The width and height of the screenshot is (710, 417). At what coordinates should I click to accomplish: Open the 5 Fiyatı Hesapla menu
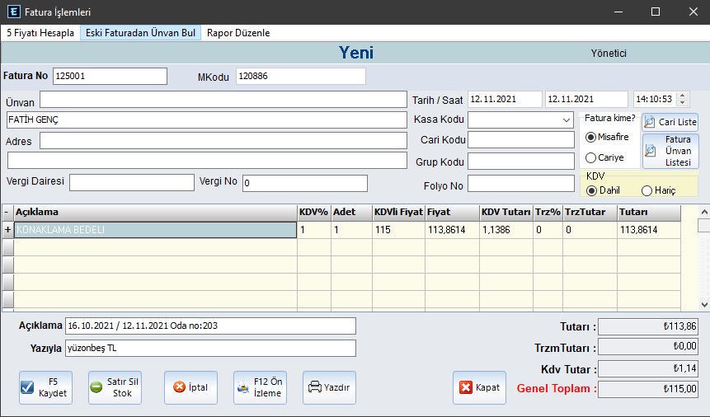tap(40, 33)
